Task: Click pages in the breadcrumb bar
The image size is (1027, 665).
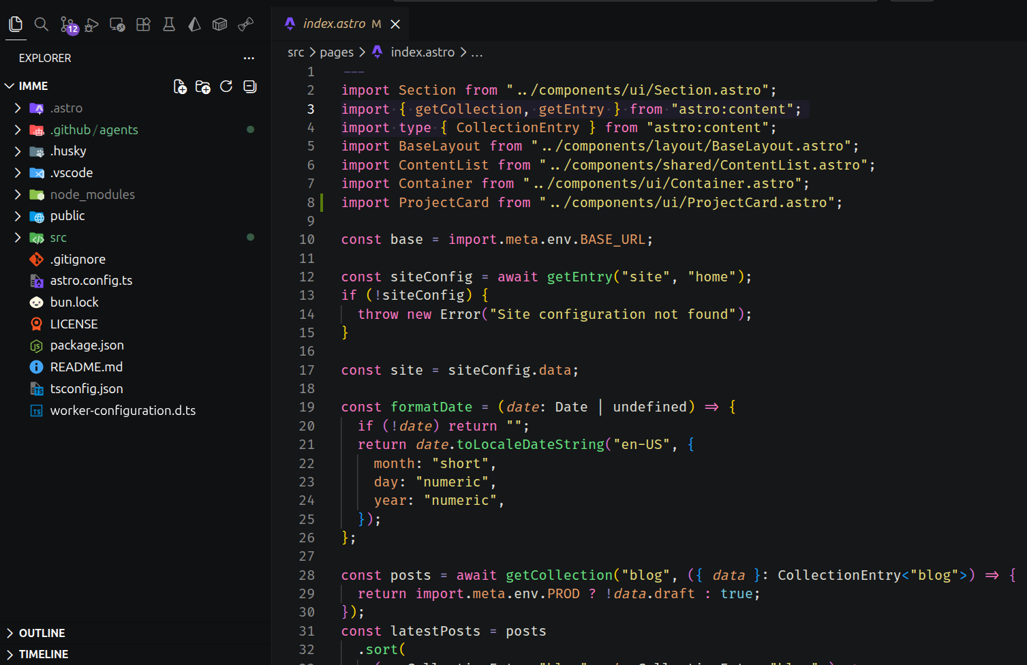Action: pyautogui.click(x=337, y=52)
